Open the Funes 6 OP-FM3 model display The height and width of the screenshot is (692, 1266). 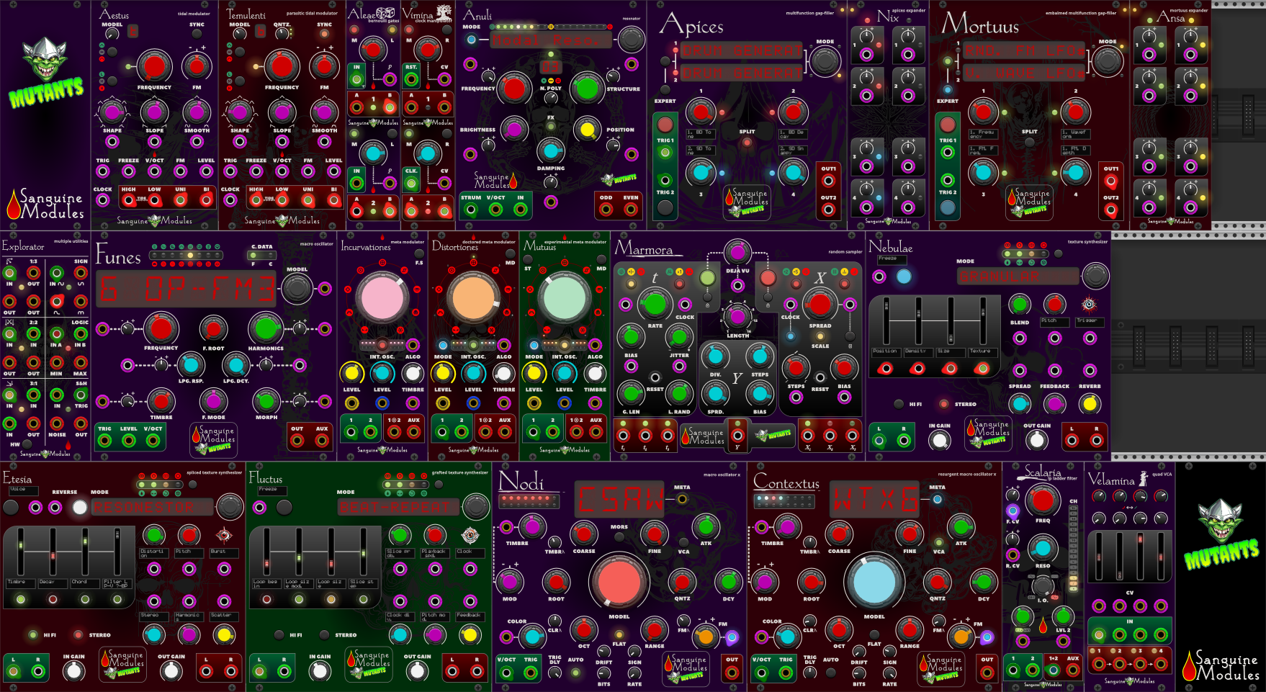(187, 289)
